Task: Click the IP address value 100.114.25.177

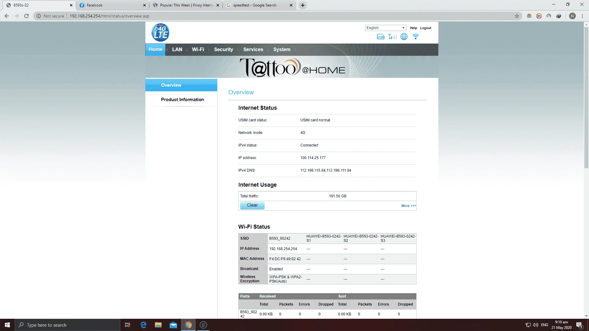Action: [313, 158]
